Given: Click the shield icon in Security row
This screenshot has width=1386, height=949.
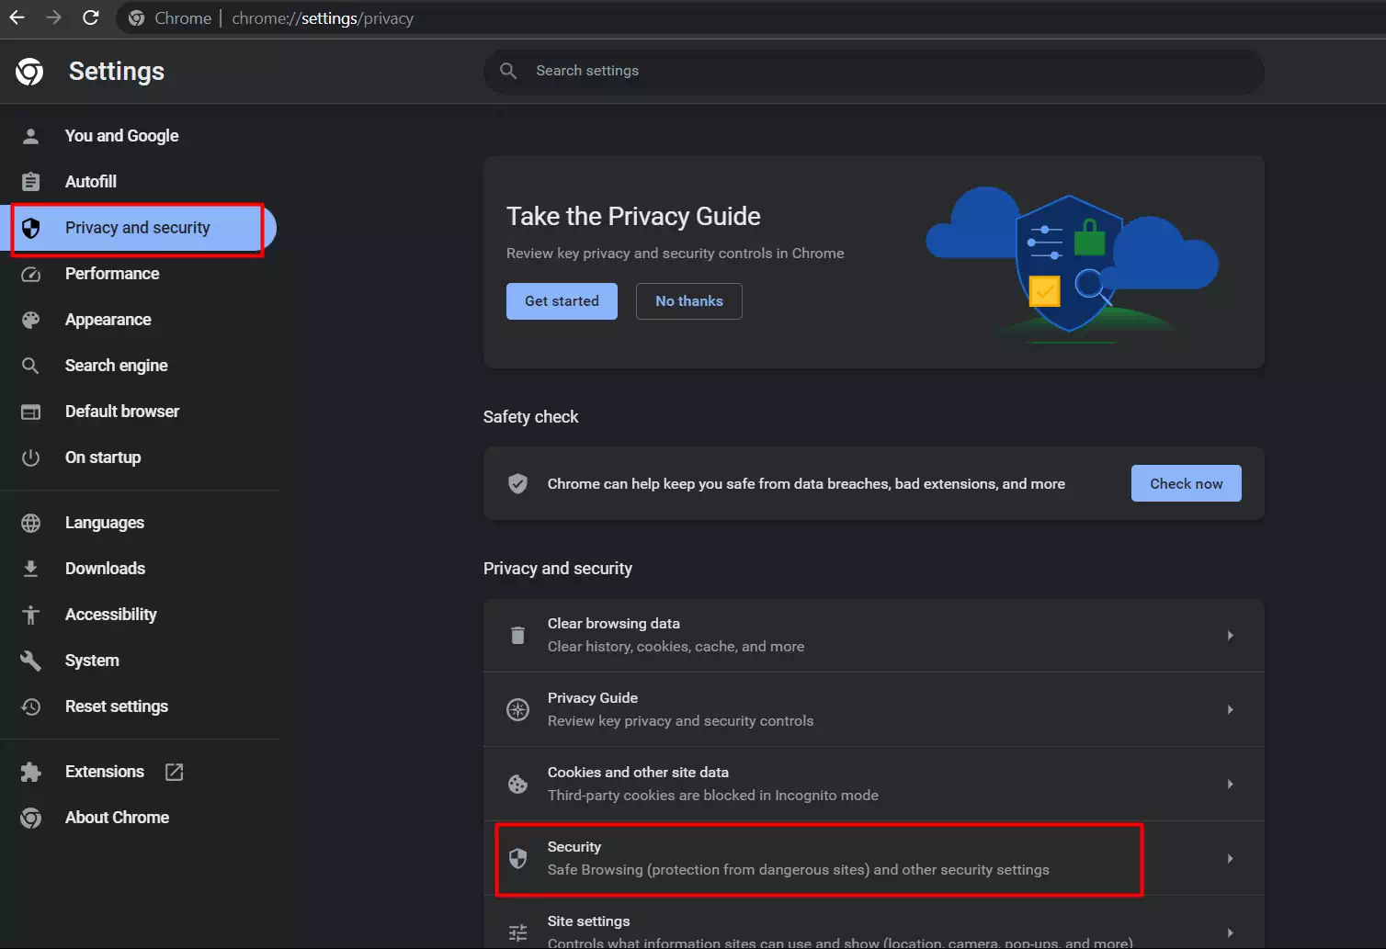Looking at the screenshot, I should (518, 858).
